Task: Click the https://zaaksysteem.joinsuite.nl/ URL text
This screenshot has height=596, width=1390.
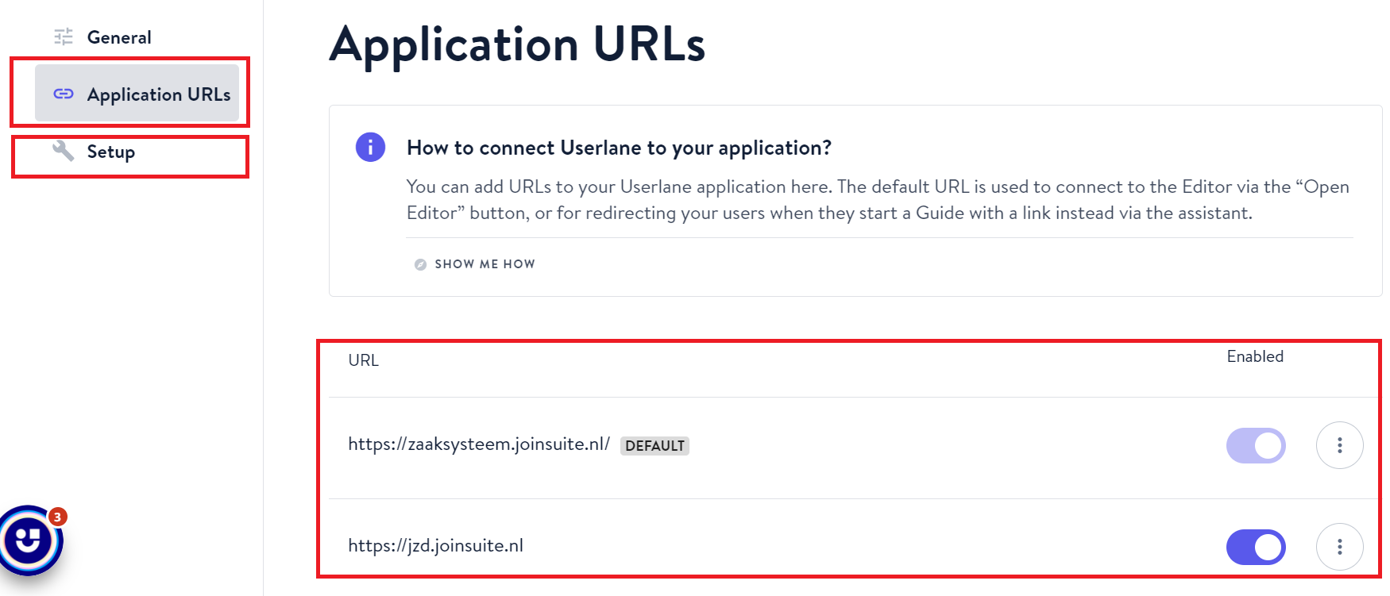Action: tap(478, 444)
